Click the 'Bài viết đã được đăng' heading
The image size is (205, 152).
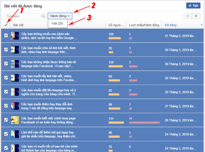point(23,6)
